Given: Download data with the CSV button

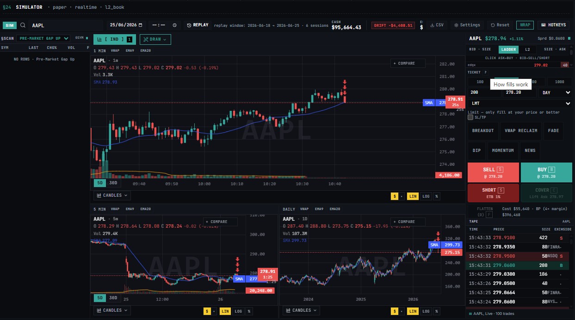Looking at the screenshot, I should pos(436,25).
